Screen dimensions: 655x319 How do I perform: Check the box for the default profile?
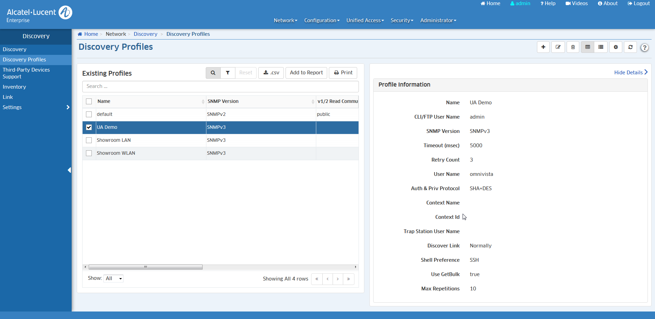[89, 114]
